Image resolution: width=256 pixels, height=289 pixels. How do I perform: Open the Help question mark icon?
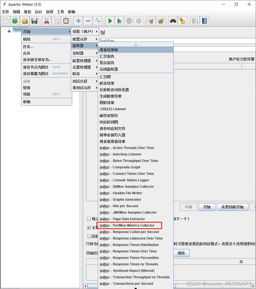click(204, 21)
